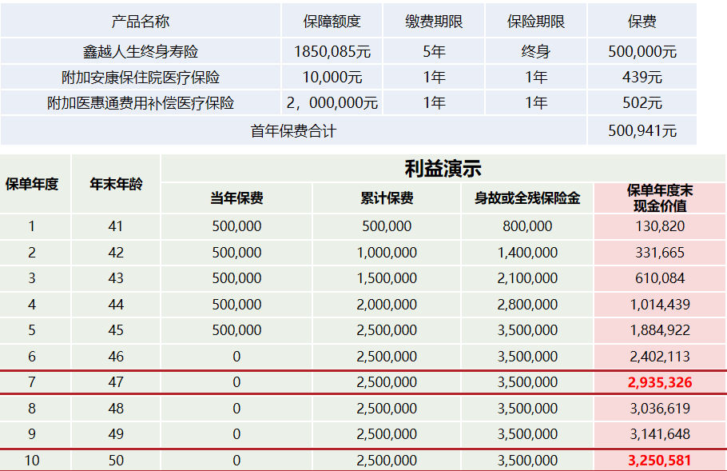Viewport: 727px width, 471px height.
Task: Click the 439元 premium cell
Action: 642,77
